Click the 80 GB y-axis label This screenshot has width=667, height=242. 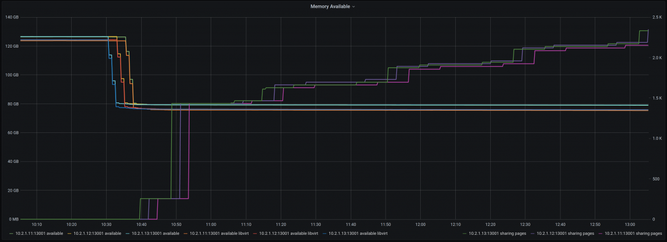tap(12, 104)
